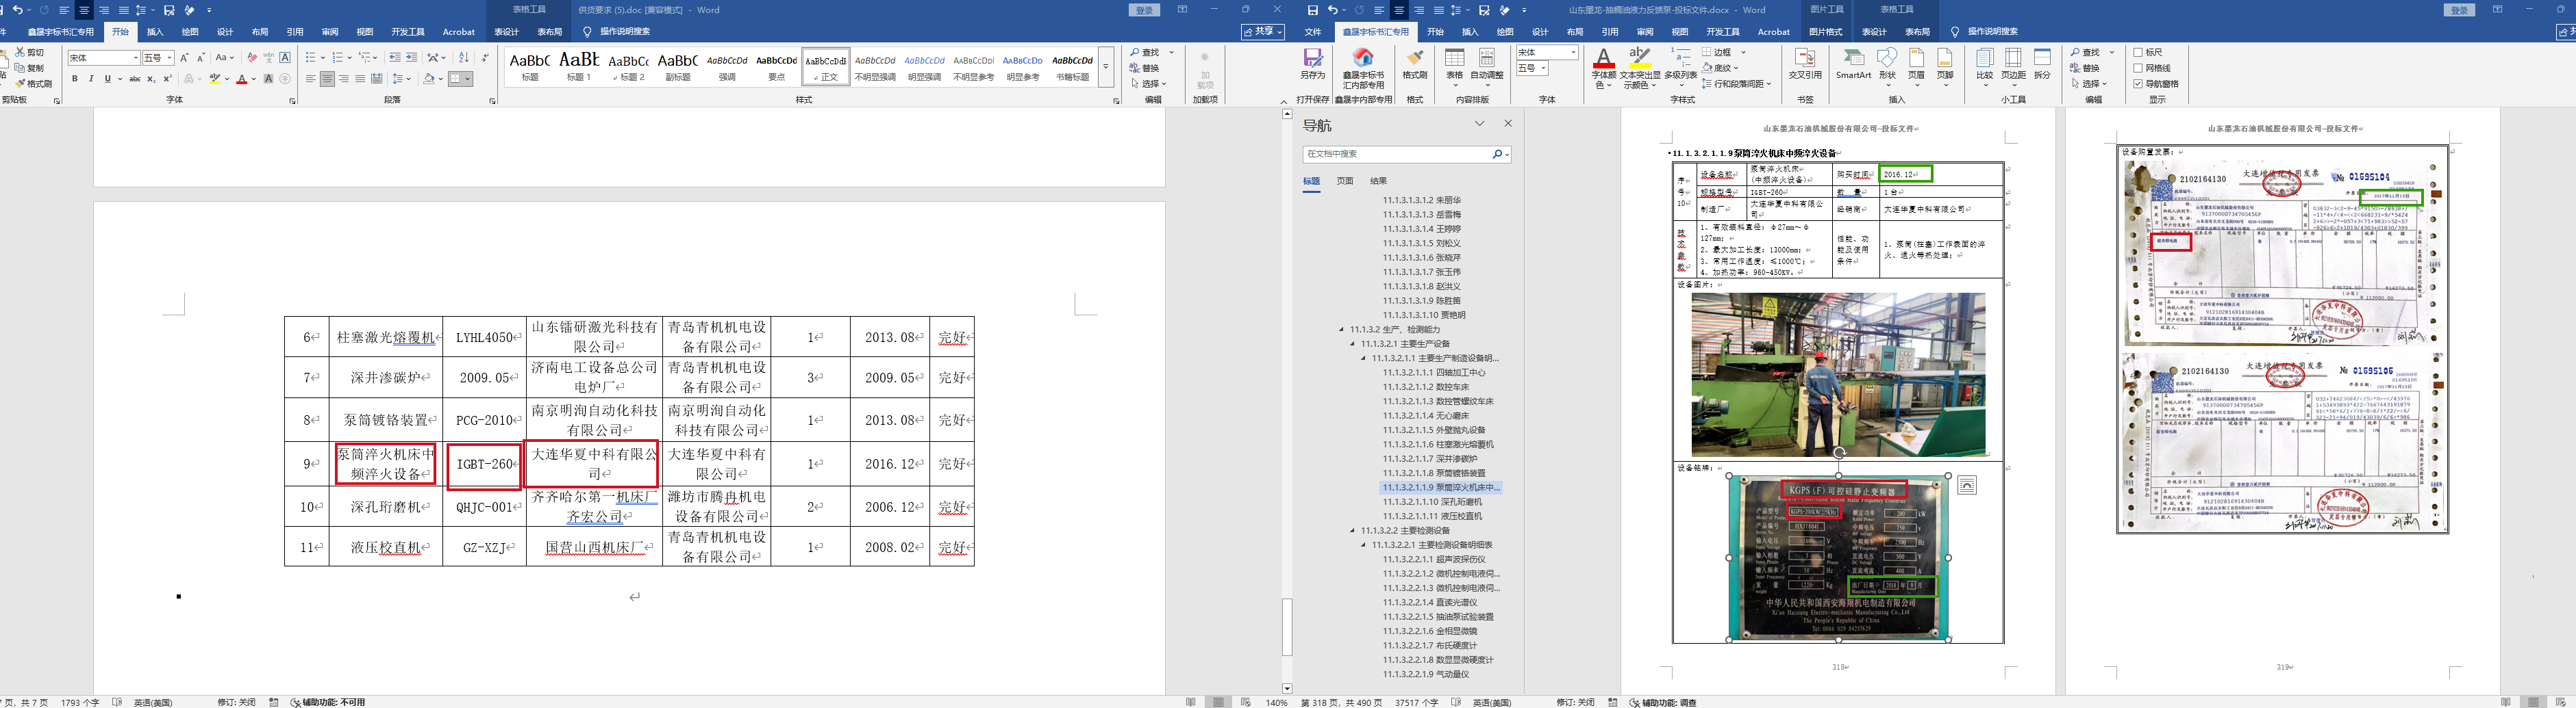Toggle the 标尺 ruler checkbox

(2138, 52)
